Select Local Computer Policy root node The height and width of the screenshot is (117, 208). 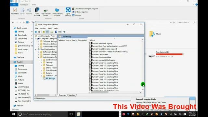46,36
